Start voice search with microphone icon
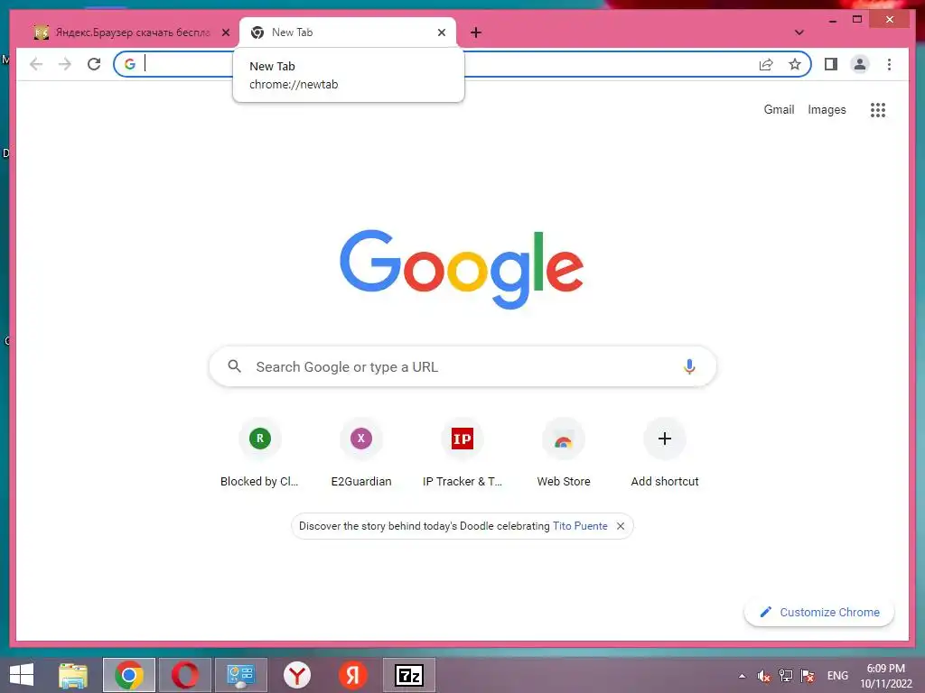925x693 pixels. tap(689, 366)
